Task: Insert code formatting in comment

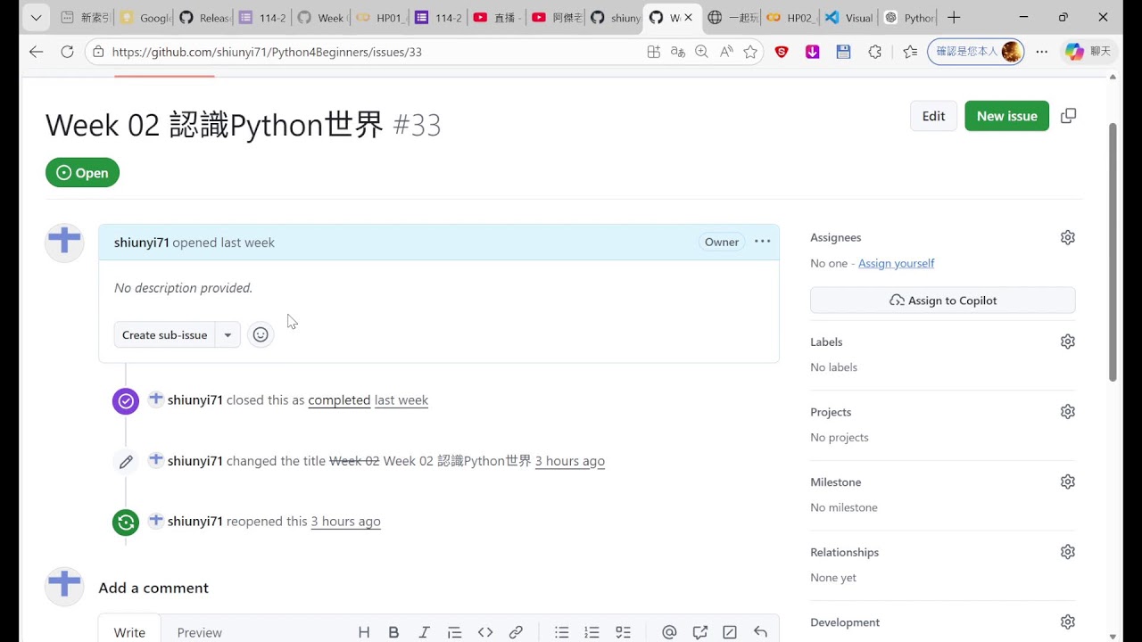Action: (x=485, y=632)
